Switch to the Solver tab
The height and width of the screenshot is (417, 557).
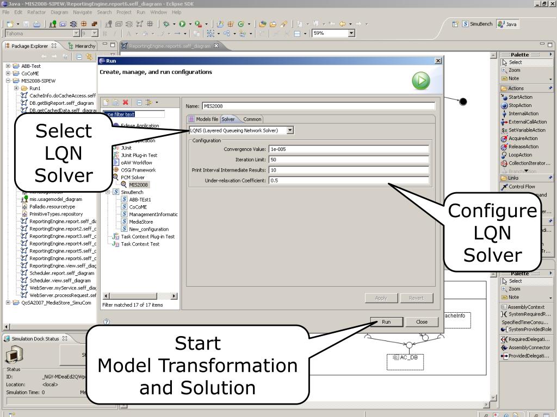pos(228,119)
